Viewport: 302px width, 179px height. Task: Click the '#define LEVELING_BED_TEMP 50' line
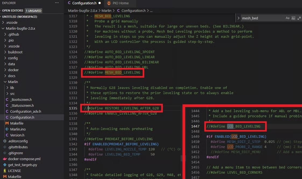click(122, 154)
